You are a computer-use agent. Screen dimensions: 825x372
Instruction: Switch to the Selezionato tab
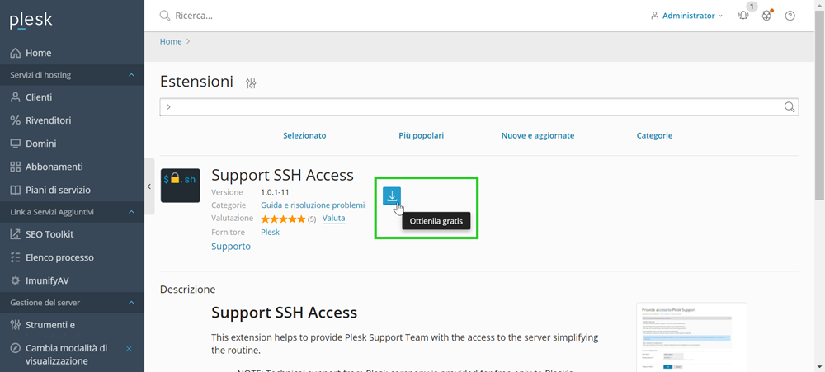pos(304,136)
